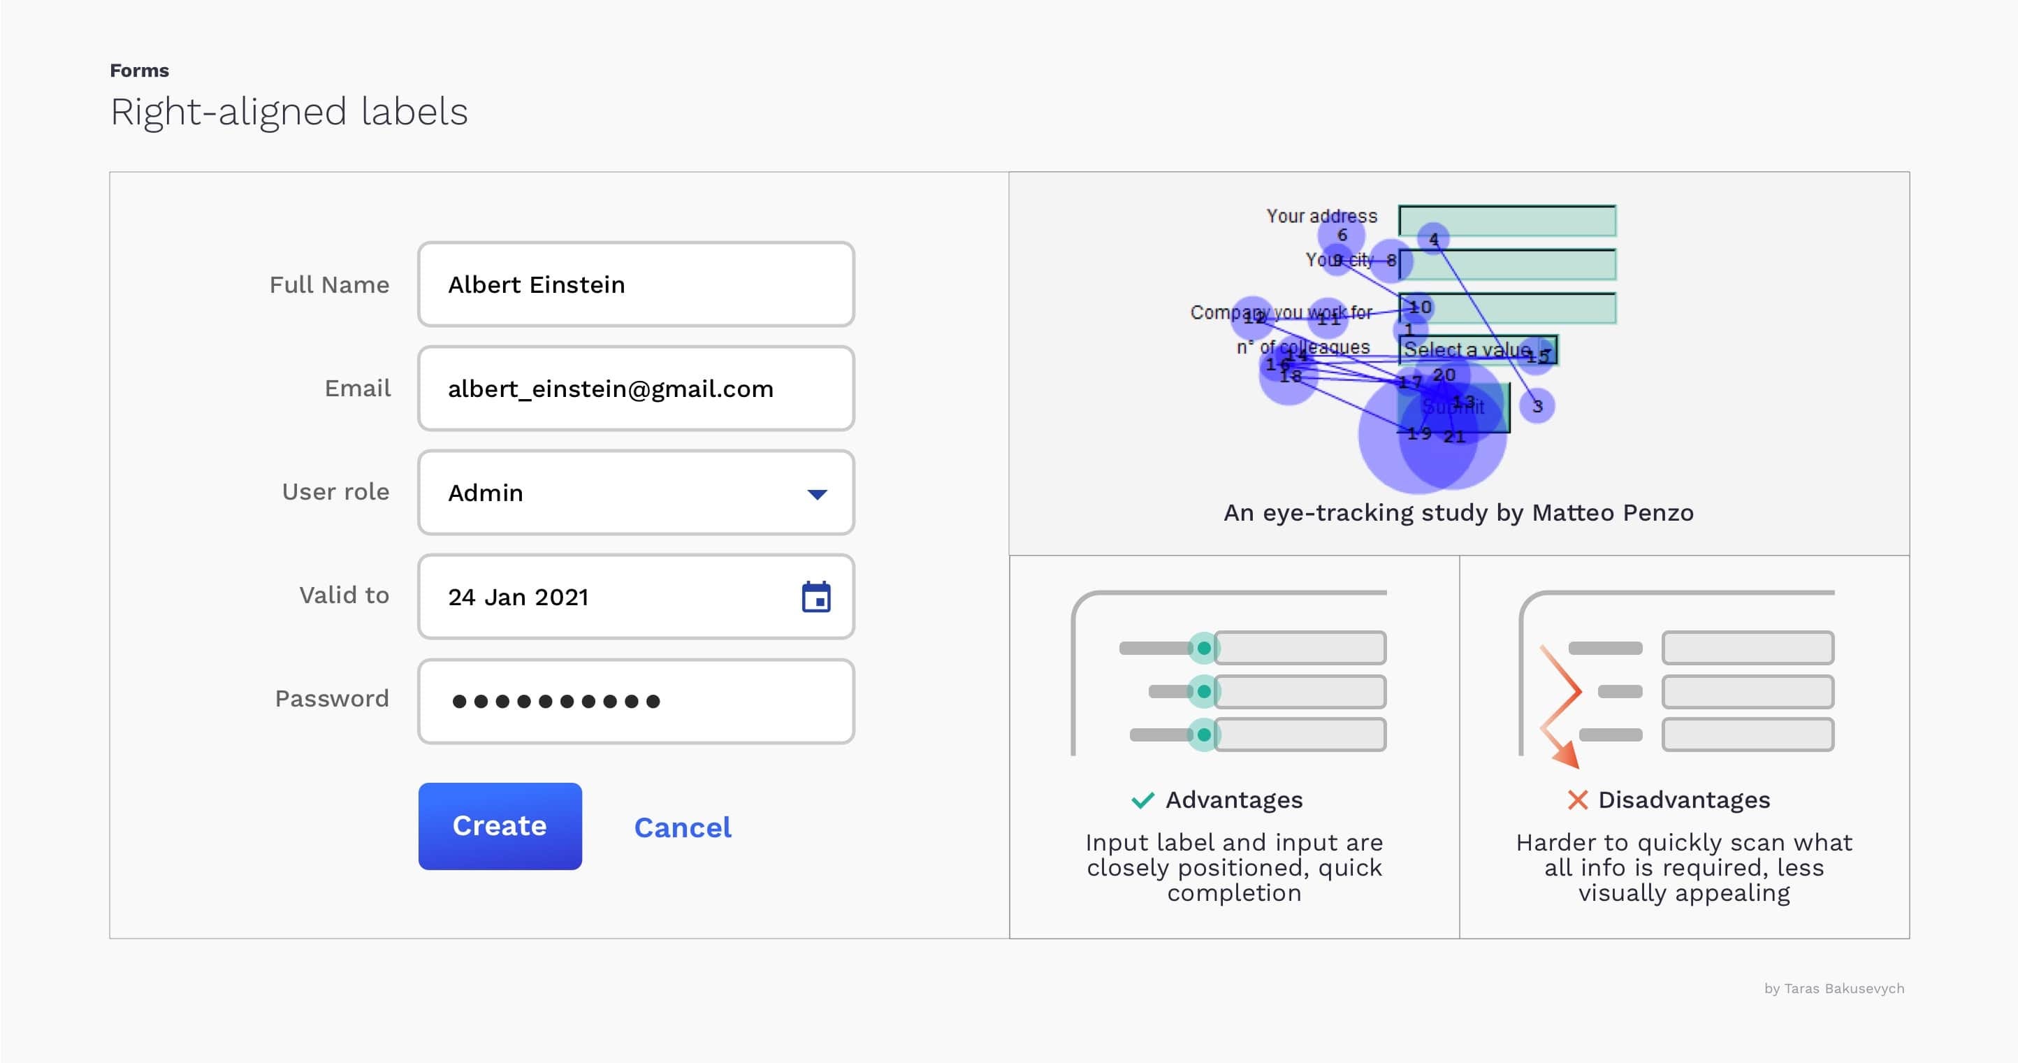The width and height of the screenshot is (2018, 1063).
Task: Click the Password input field
Action: (x=635, y=700)
